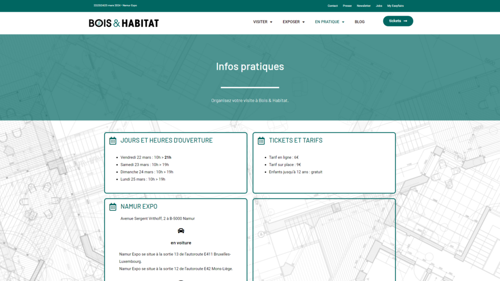Click 'Tarif sur place : 9€'
Screen dimensions: 500x281
click(x=285, y=165)
